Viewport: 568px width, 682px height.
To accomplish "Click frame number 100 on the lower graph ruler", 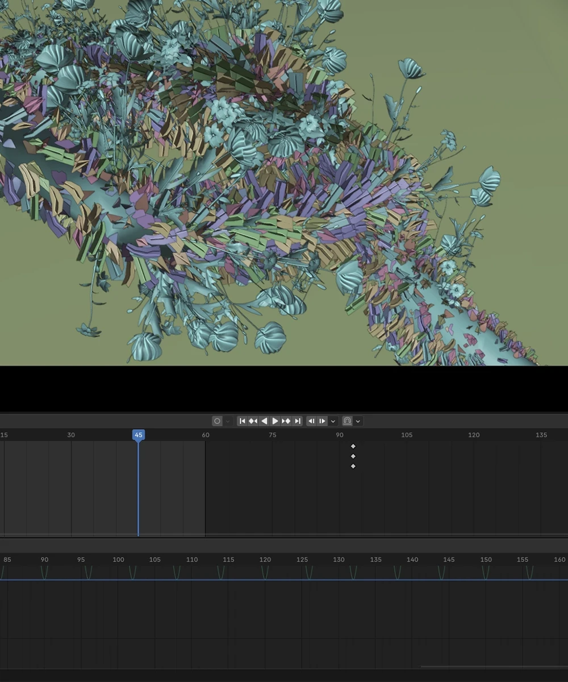I will 118,560.
